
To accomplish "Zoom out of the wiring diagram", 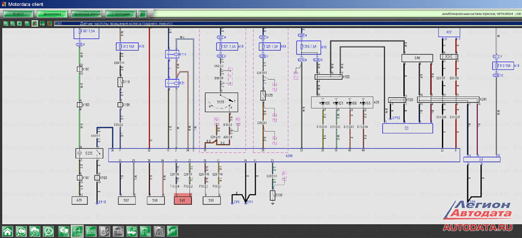I will (12, 24).
